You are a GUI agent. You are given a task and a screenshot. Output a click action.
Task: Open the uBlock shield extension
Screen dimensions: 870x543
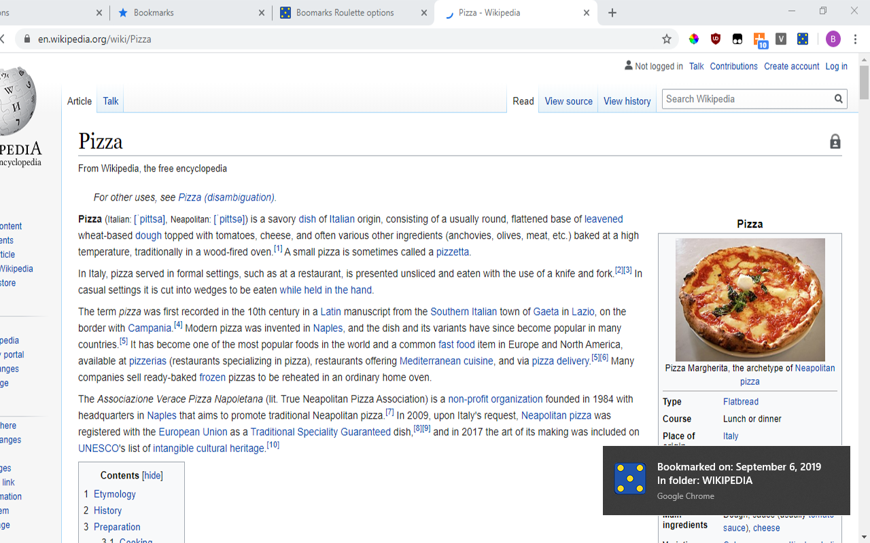[x=716, y=39]
